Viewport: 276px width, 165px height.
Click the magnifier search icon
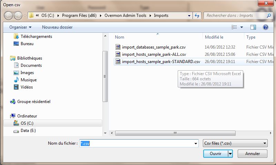[269, 16]
